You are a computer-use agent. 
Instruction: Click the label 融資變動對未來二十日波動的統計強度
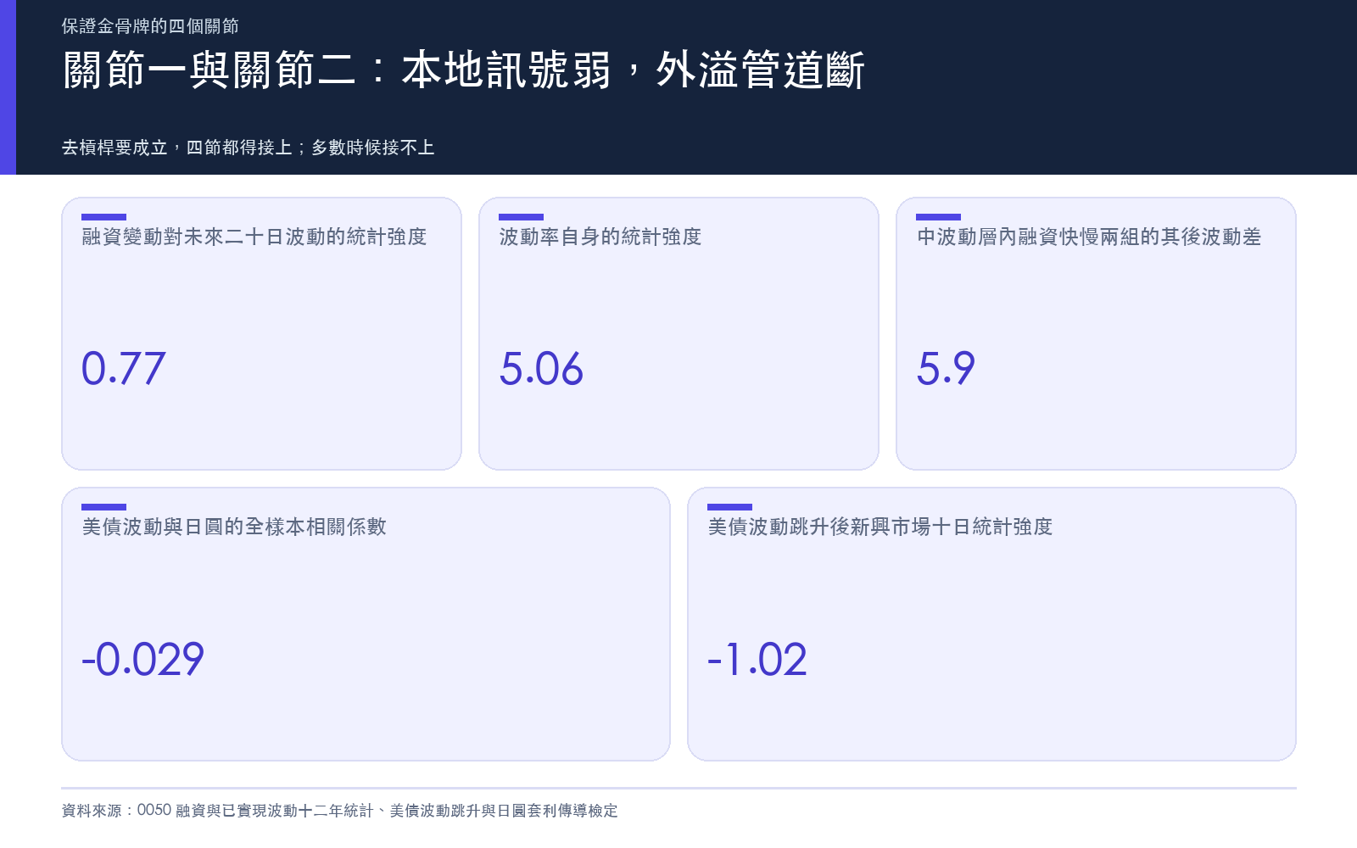254,237
